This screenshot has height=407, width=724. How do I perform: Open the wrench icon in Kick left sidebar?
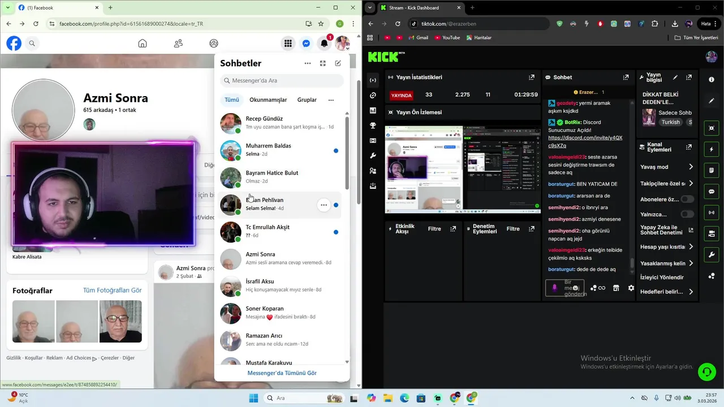click(x=373, y=155)
